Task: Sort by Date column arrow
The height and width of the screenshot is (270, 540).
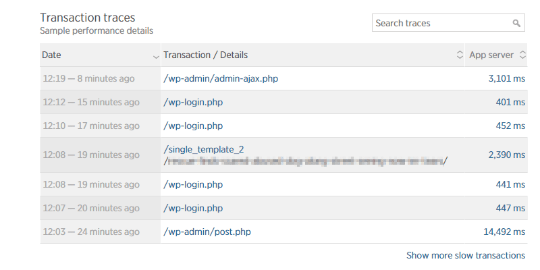Action: (x=156, y=55)
